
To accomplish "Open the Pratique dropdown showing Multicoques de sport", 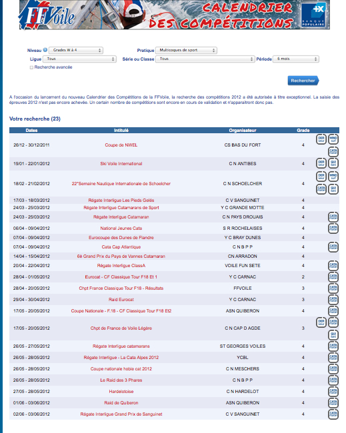I will (x=186, y=50).
